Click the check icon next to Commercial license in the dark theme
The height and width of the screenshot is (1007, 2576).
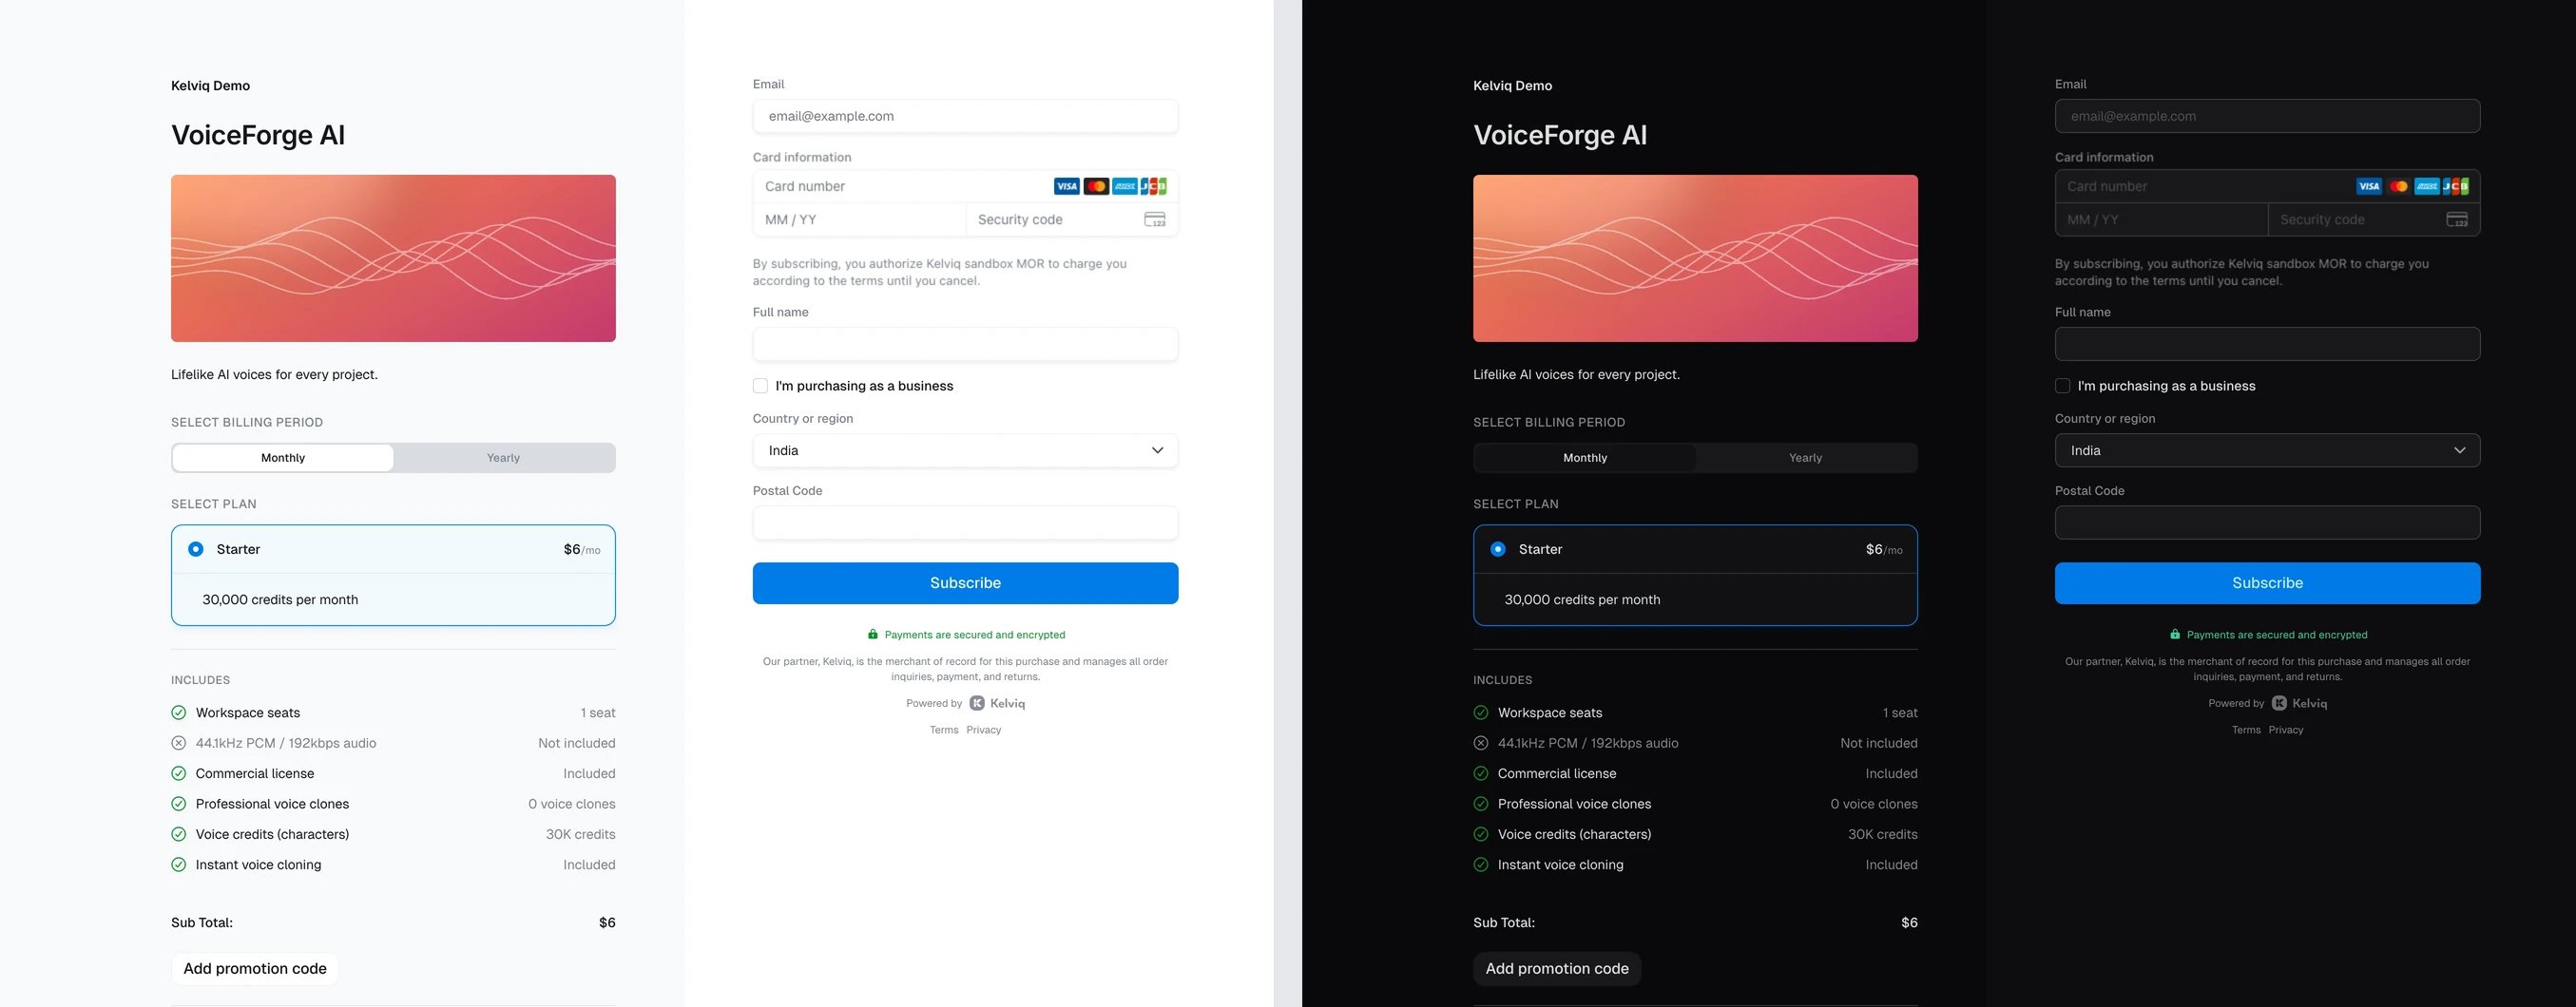(x=1481, y=773)
